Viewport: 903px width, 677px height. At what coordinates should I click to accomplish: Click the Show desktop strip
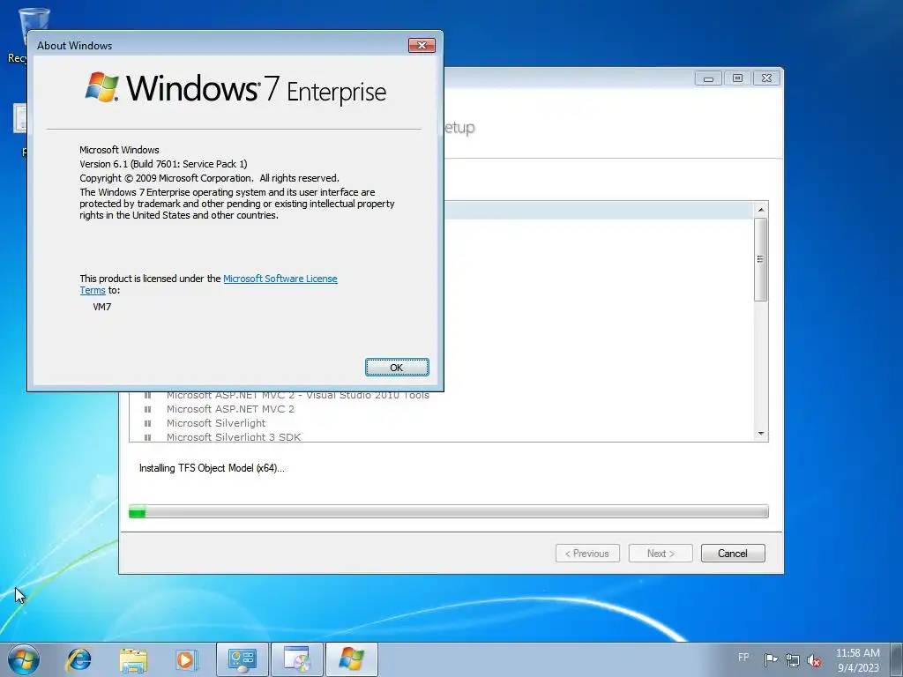(898, 659)
